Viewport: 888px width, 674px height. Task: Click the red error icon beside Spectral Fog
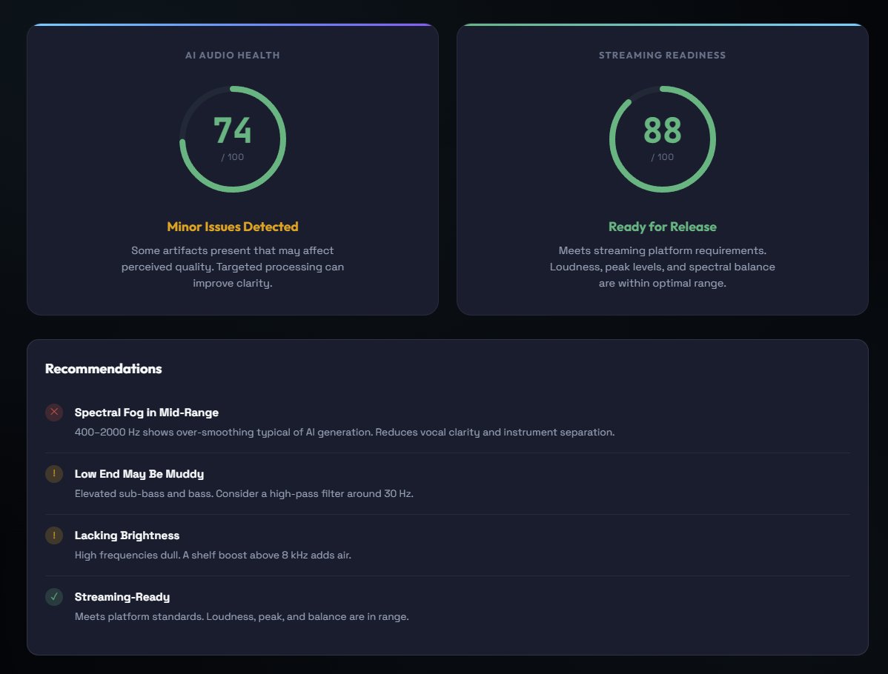pyautogui.click(x=53, y=412)
